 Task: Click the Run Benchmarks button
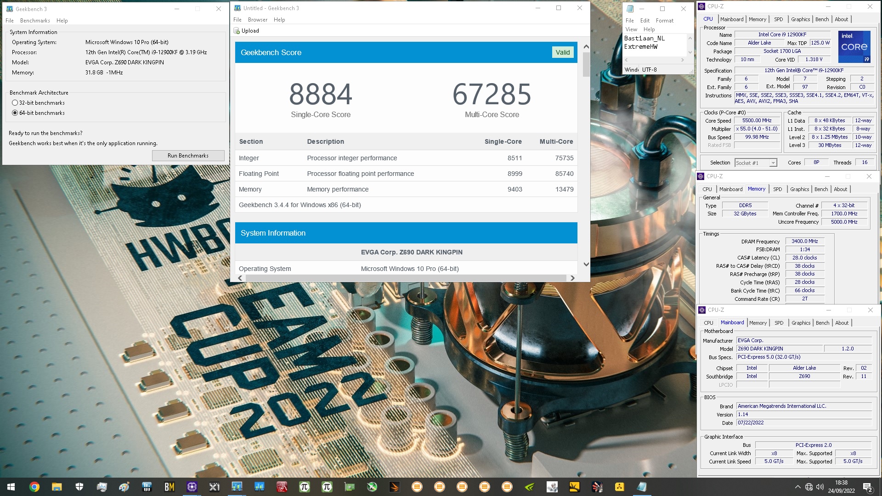point(188,156)
